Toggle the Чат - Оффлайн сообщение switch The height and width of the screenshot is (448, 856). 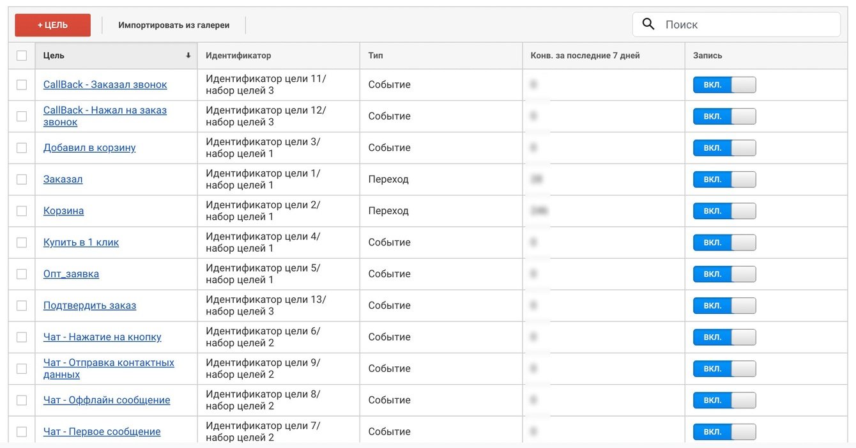point(724,400)
